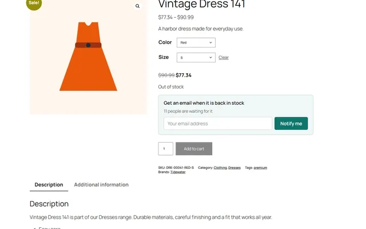The width and height of the screenshot is (366, 229).
Task: Click the SKU DRE-00041-RED-S text
Action: [x=176, y=168]
